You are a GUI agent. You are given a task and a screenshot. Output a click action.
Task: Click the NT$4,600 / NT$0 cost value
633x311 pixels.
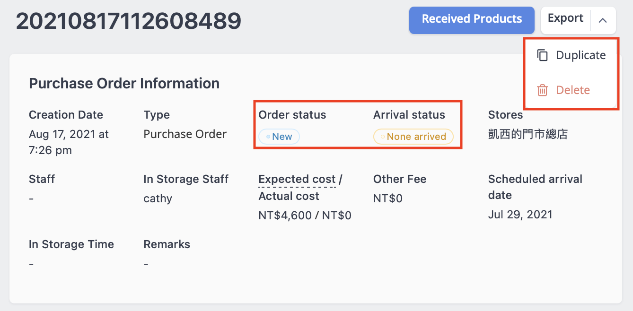[305, 216]
